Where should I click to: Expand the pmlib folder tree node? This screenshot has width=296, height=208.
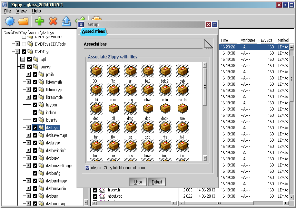point(28,75)
